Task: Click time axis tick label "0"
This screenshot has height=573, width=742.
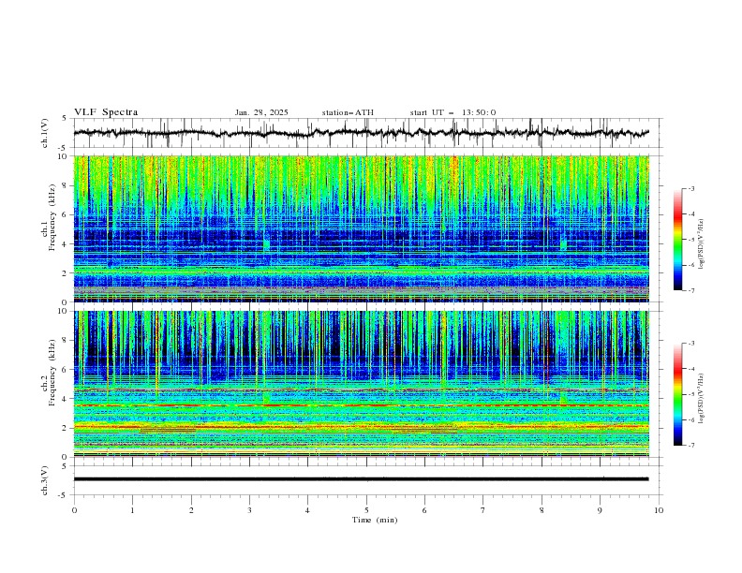Action: [x=74, y=510]
